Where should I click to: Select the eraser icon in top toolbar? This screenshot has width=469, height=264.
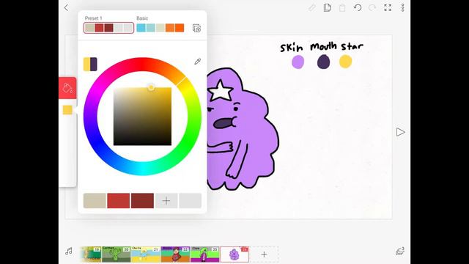coord(312,8)
